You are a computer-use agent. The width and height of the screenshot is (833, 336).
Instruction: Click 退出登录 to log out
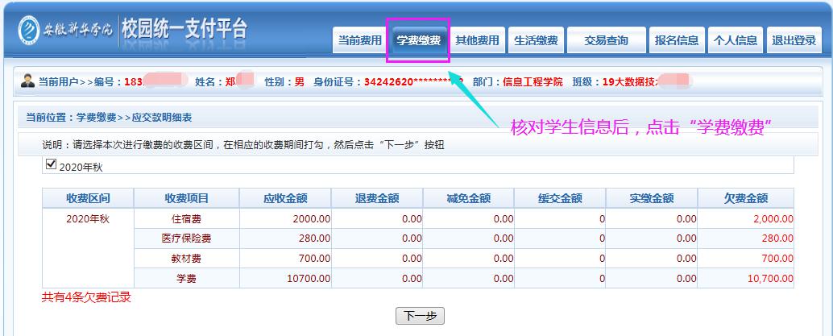794,40
